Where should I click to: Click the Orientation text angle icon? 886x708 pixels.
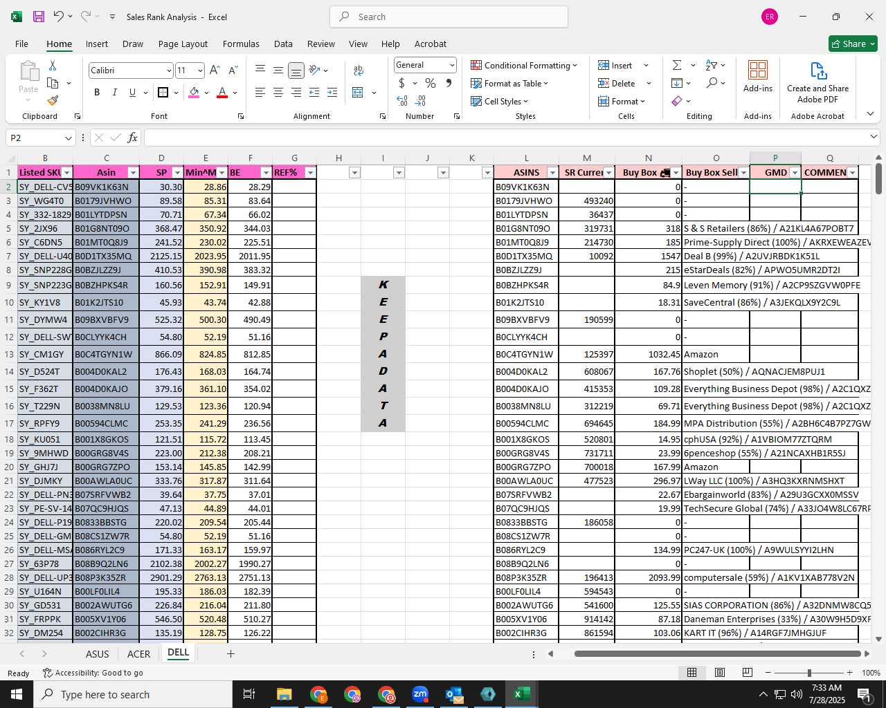pos(315,71)
